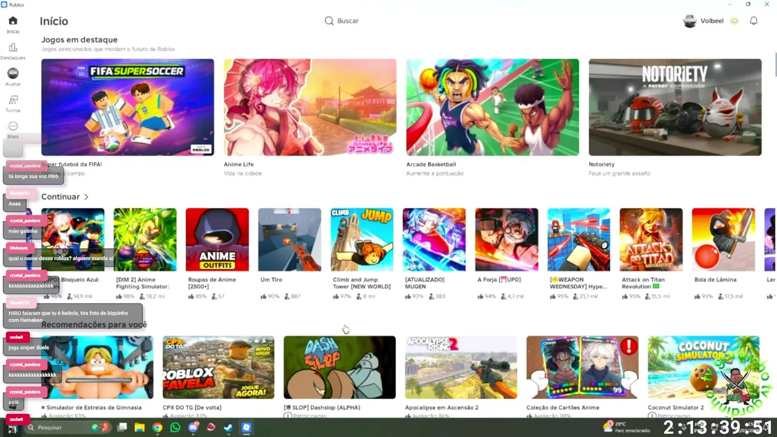777x437 pixels.
Task: Click the 'Anime Life' title text
Action: [x=239, y=164]
